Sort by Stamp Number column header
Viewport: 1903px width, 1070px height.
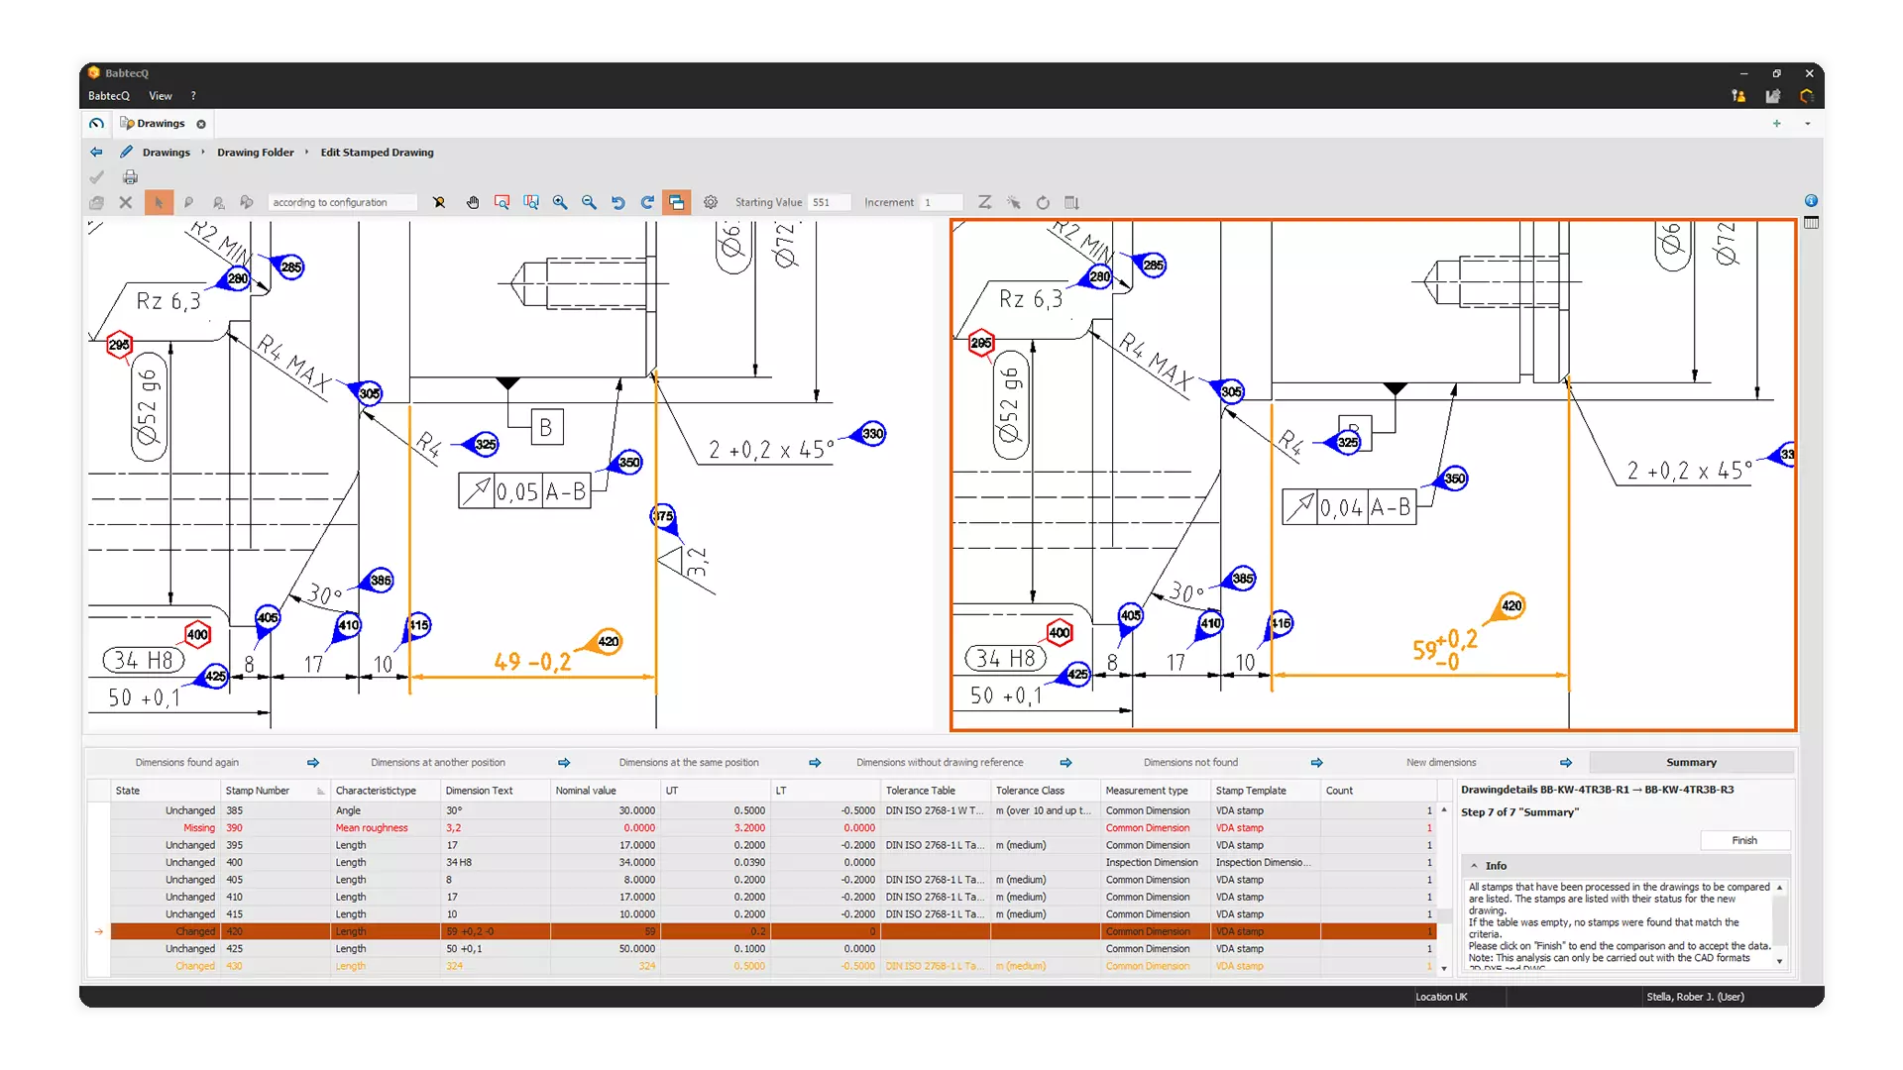click(x=276, y=791)
